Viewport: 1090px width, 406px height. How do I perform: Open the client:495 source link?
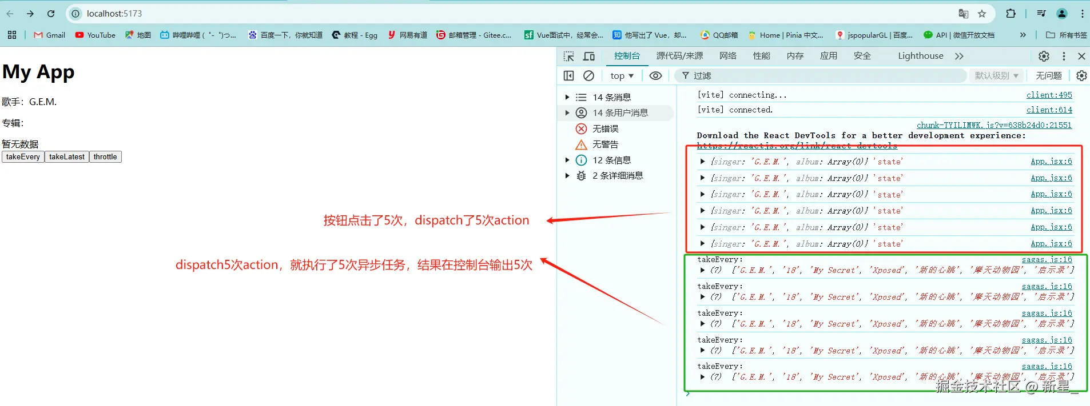[x=1049, y=95]
